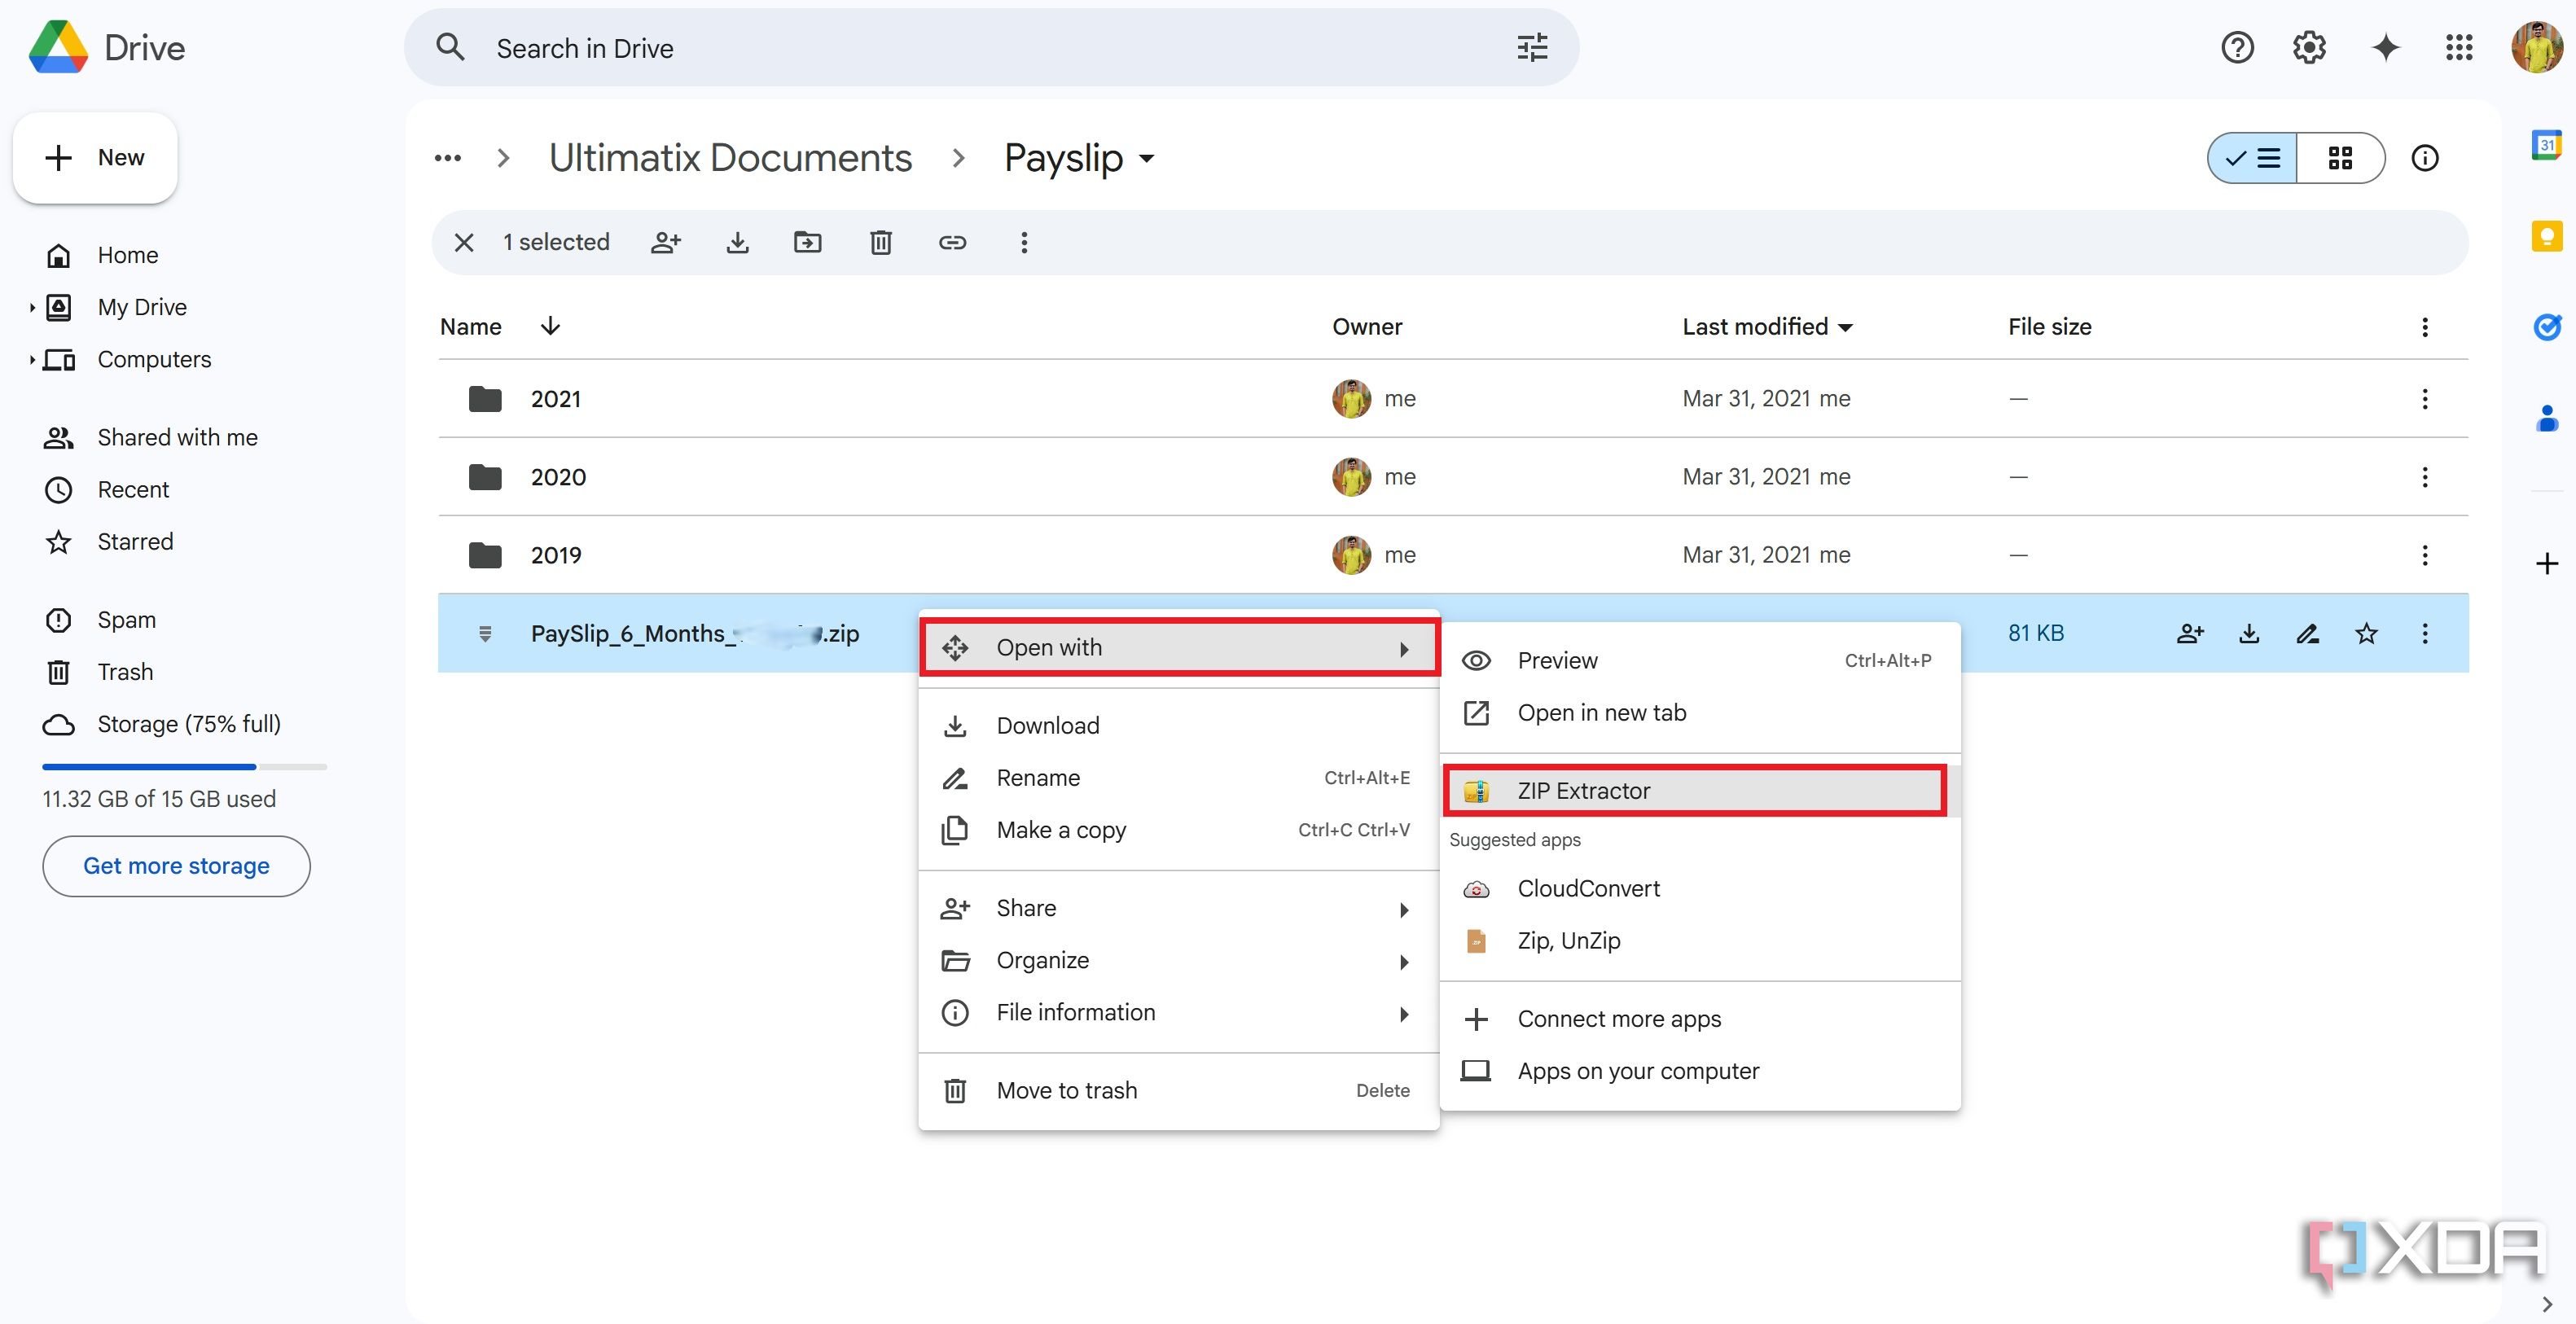Click move-to-folder icon in toolbar
This screenshot has height=1324, width=2576.
tap(807, 242)
